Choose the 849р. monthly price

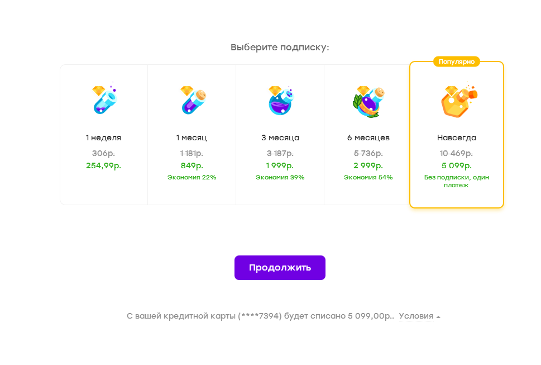pyautogui.click(x=191, y=165)
